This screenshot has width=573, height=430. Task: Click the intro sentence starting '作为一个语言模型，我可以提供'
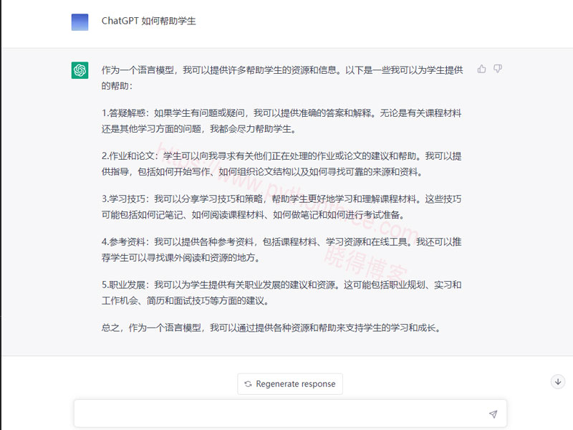click(282, 77)
